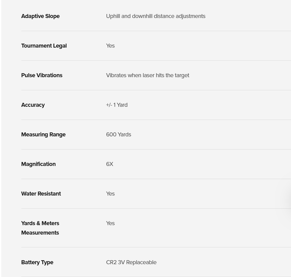This screenshot has height=277, width=291.
Task: Click the 'CR2 3V Replaceable' battery value
Action: coord(131,262)
